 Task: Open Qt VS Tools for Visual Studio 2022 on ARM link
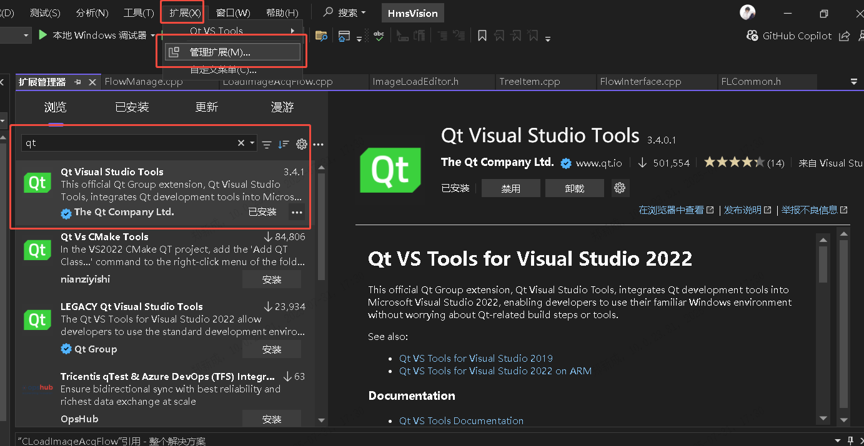495,371
